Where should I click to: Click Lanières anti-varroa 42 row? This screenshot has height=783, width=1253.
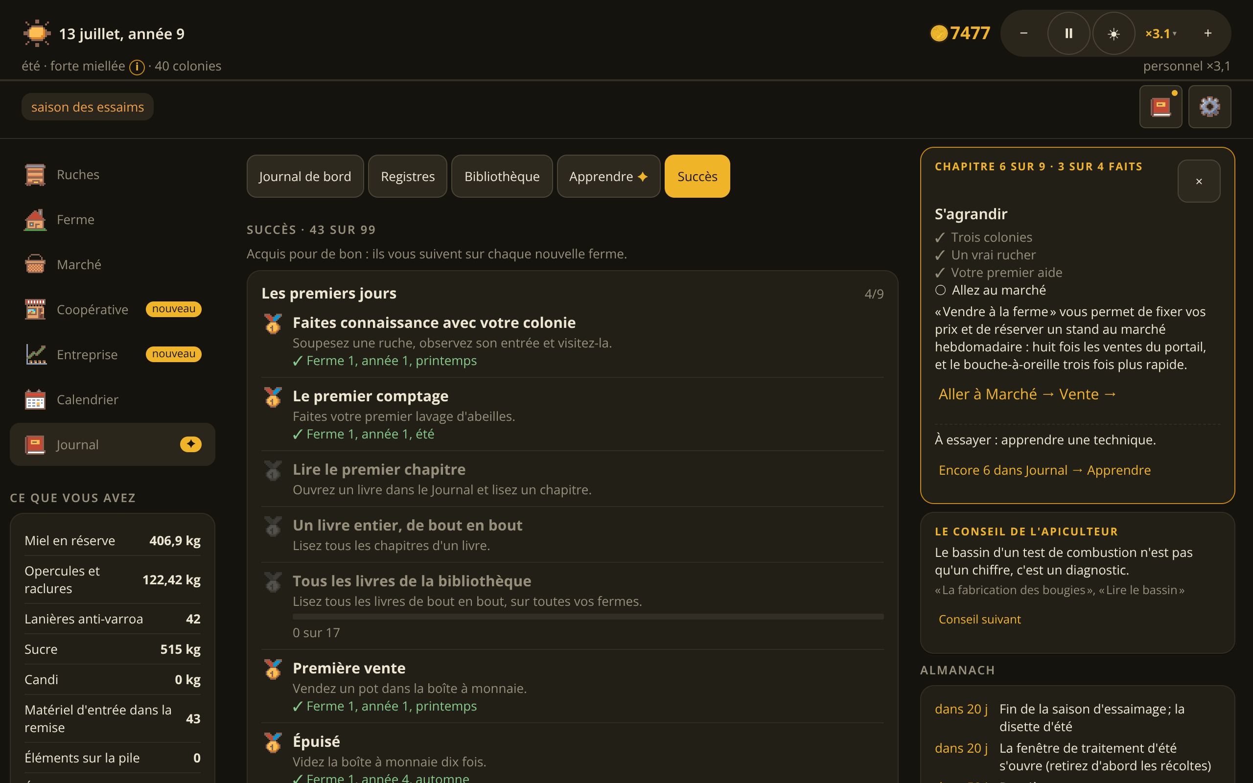(x=113, y=619)
